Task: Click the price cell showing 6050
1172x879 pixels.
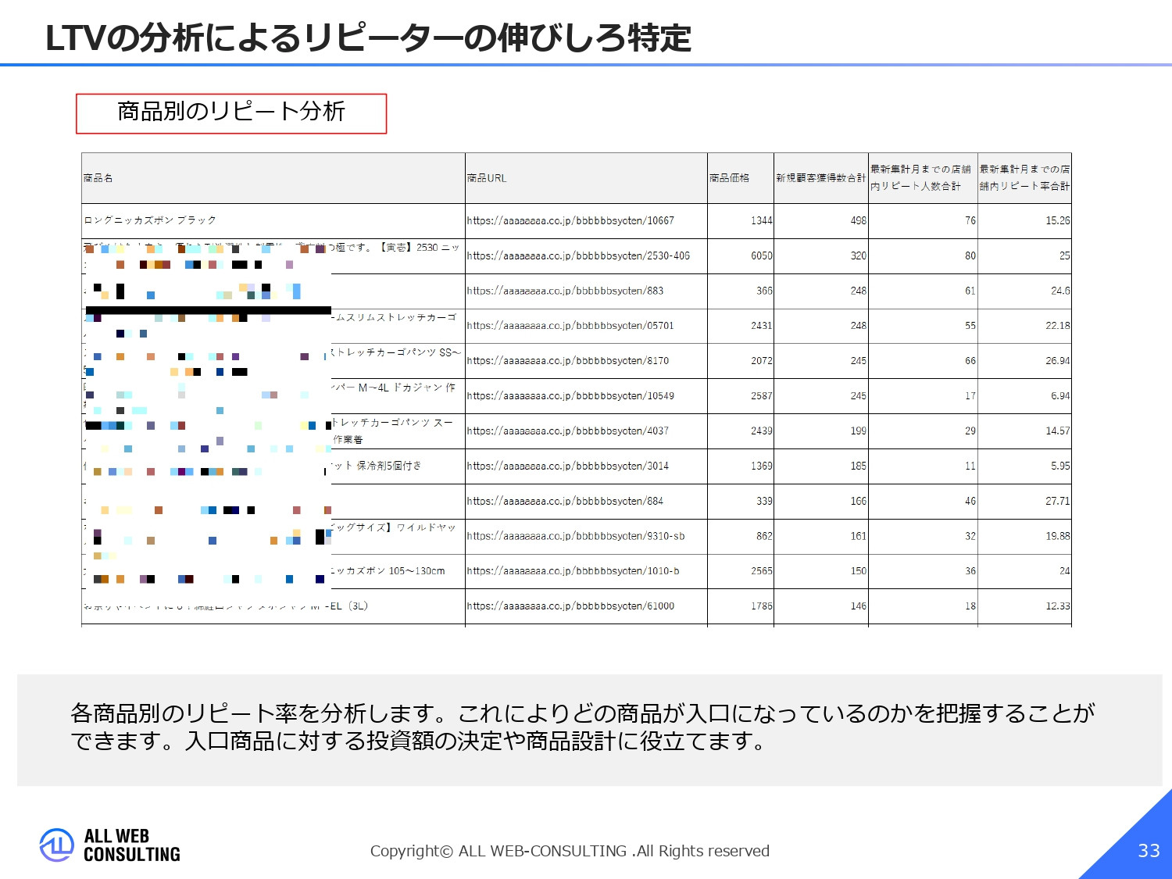Action: point(762,255)
